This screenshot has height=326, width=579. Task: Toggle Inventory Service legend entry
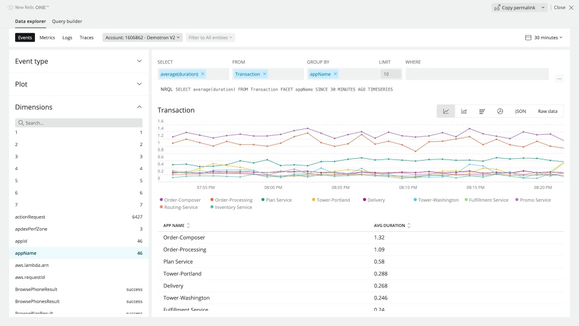click(231, 207)
